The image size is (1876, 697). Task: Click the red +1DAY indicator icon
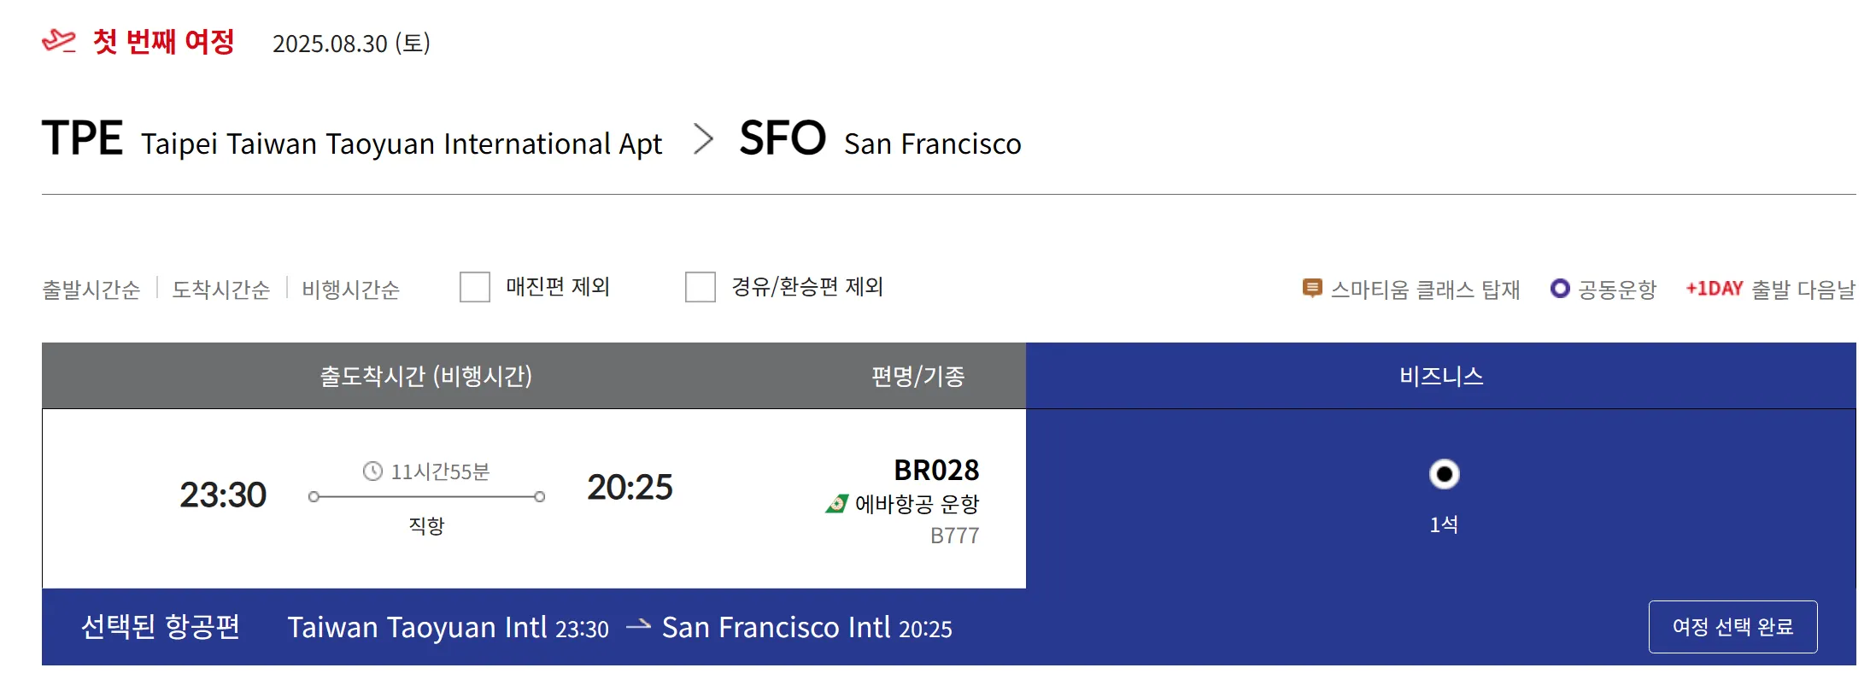pos(1714,289)
